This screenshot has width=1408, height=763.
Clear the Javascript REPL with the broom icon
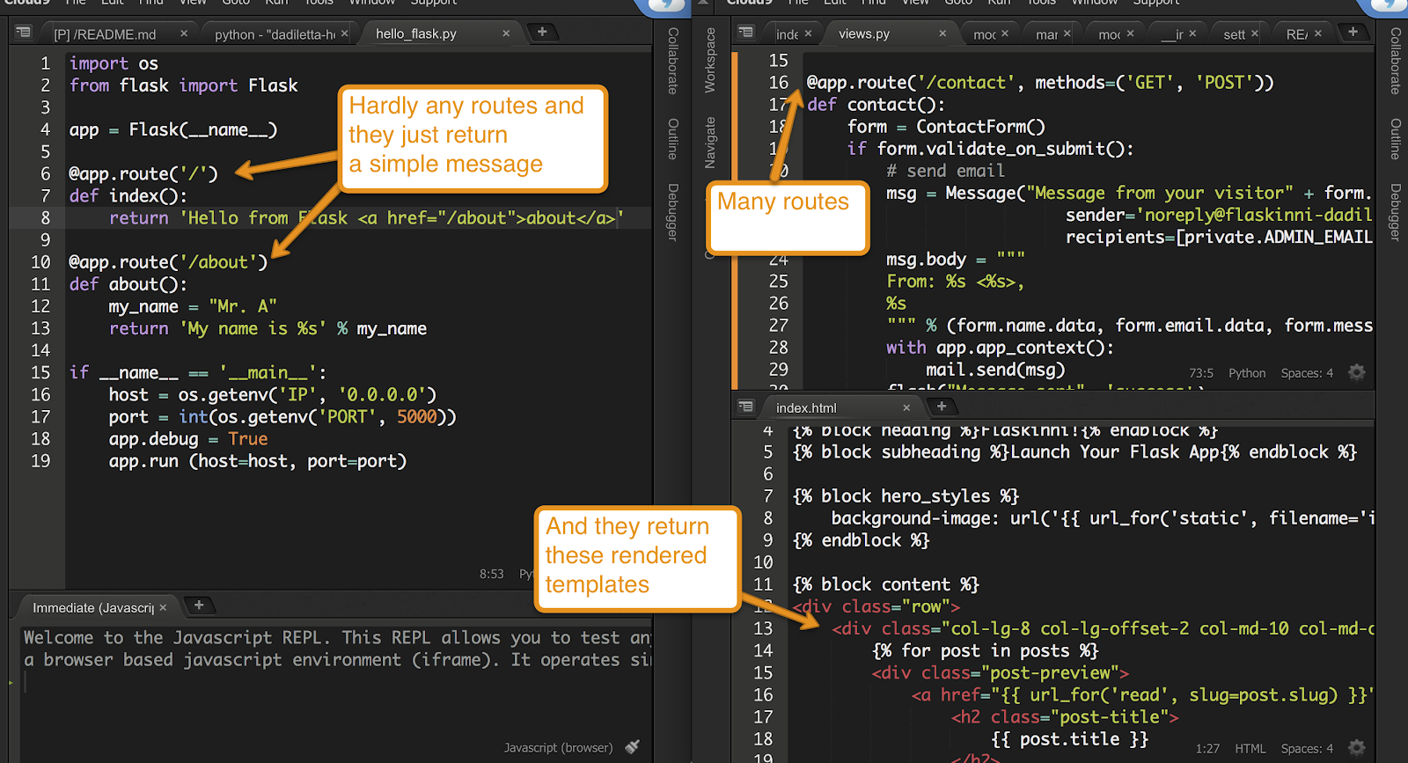pos(632,747)
